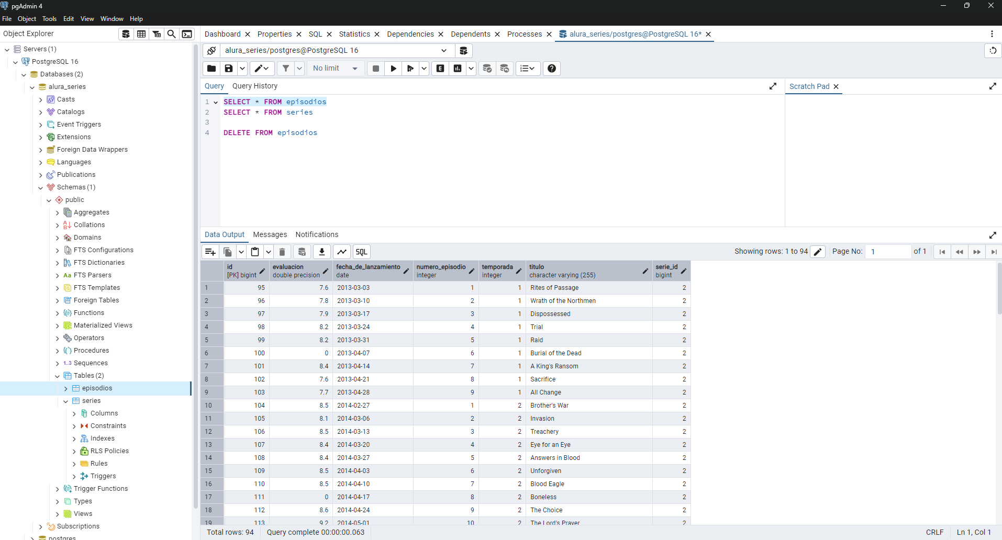Image resolution: width=1002 pixels, height=540 pixels.
Task: Open the No limit rows dropdown
Action: click(335, 69)
